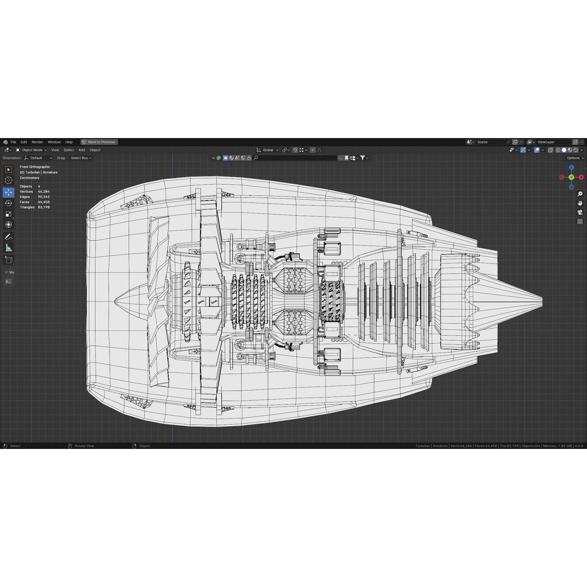Select the Cursor tool
This screenshot has height=587, width=587.
point(8,180)
